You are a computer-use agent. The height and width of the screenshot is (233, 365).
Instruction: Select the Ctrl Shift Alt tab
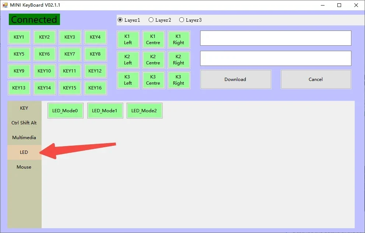click(x=24, y=123)
